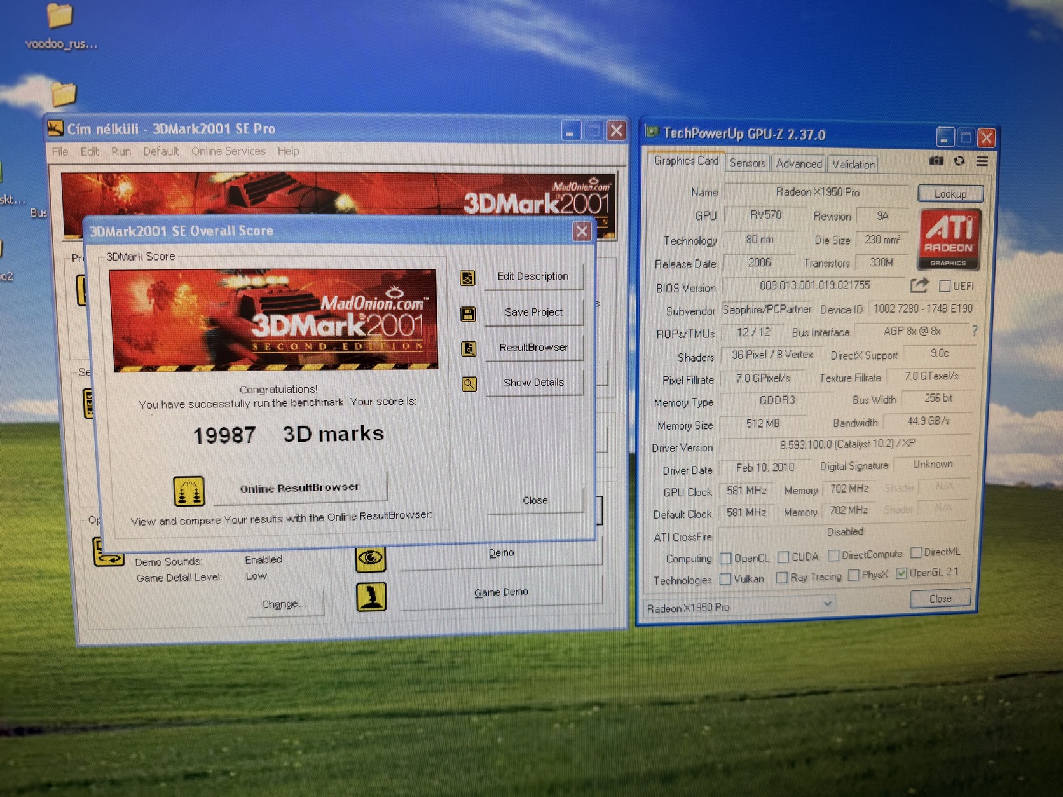Select the Graphics Card tab in GPU-Z
The image size is (1063, 797).
(x=686, y=161)
